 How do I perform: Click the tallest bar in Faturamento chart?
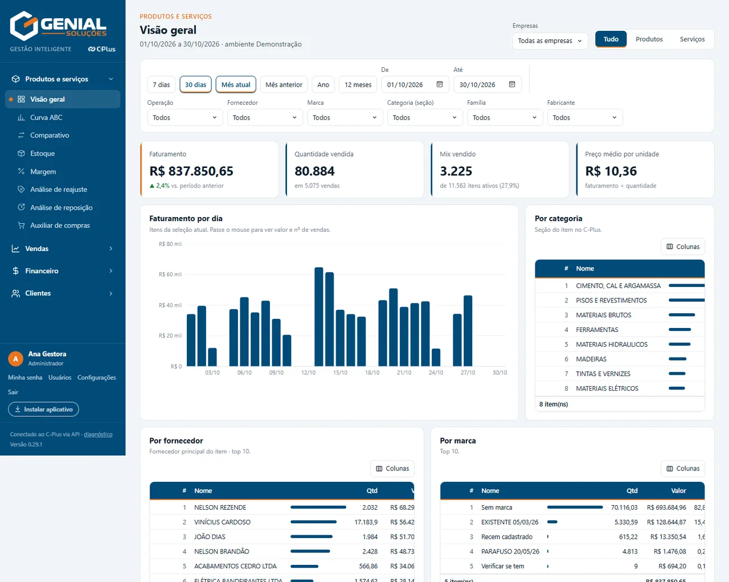point(319,317)
